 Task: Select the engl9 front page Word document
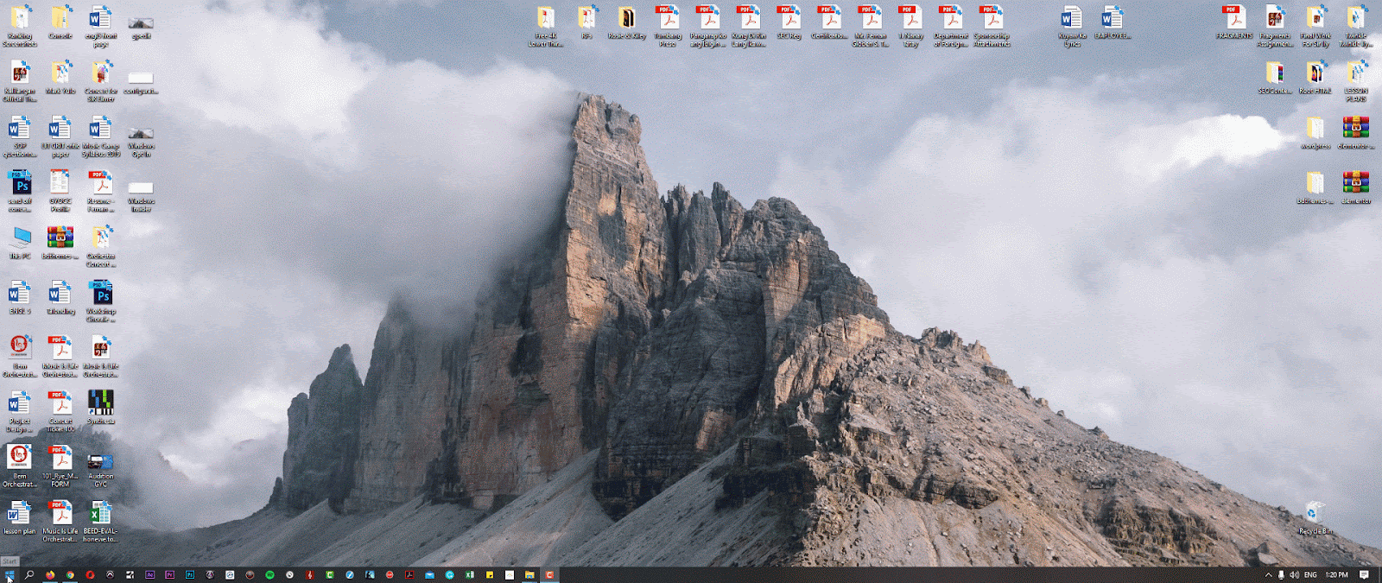click(101, 27)
